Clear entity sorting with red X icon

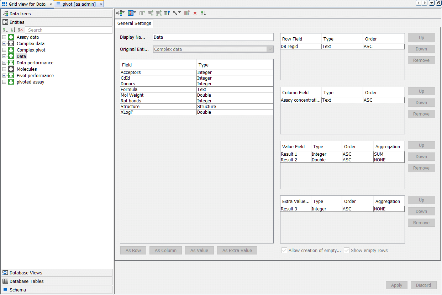(x=21, y=30)
